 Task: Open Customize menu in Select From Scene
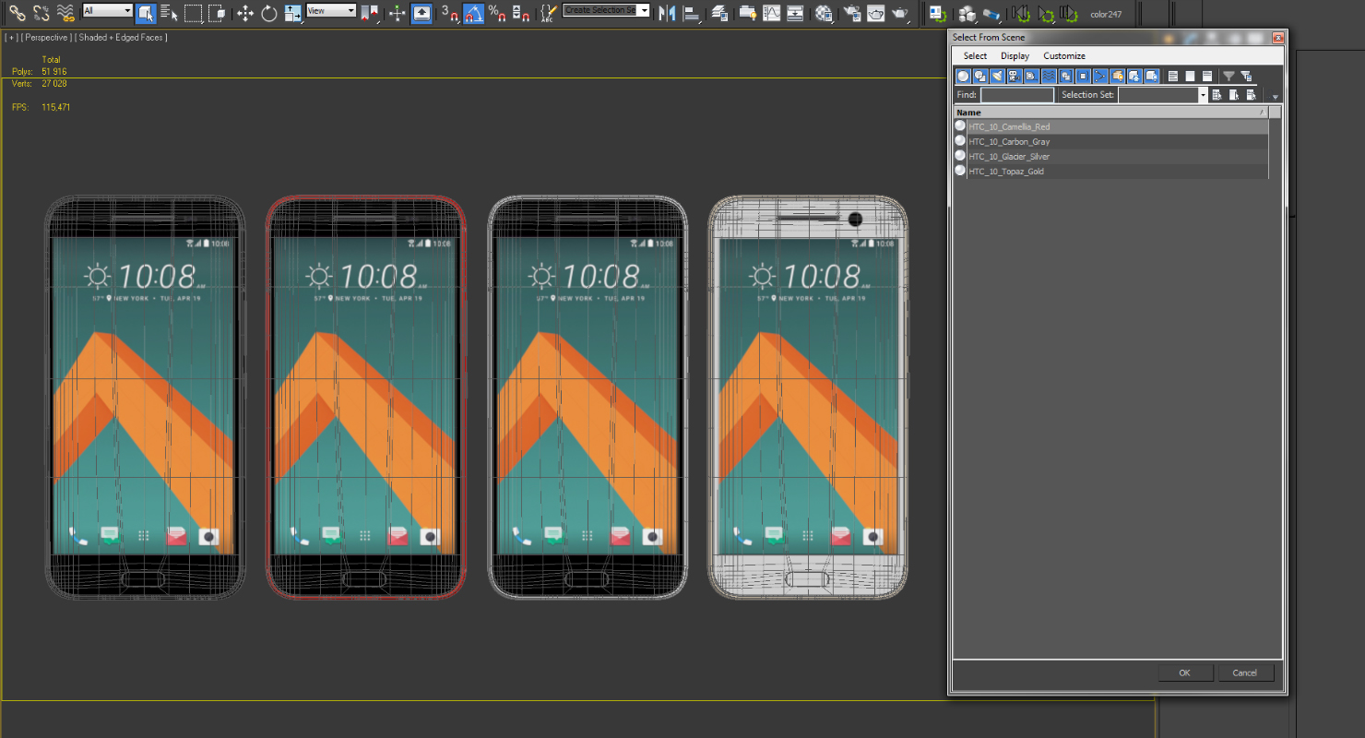click(1064, 56)
